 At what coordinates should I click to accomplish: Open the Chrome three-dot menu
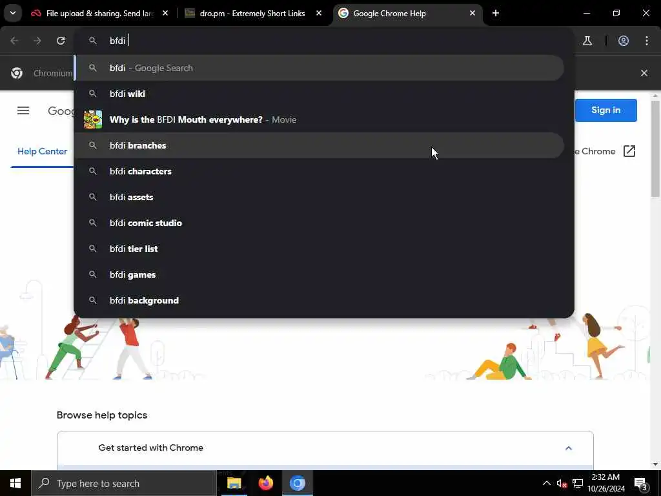647,41
